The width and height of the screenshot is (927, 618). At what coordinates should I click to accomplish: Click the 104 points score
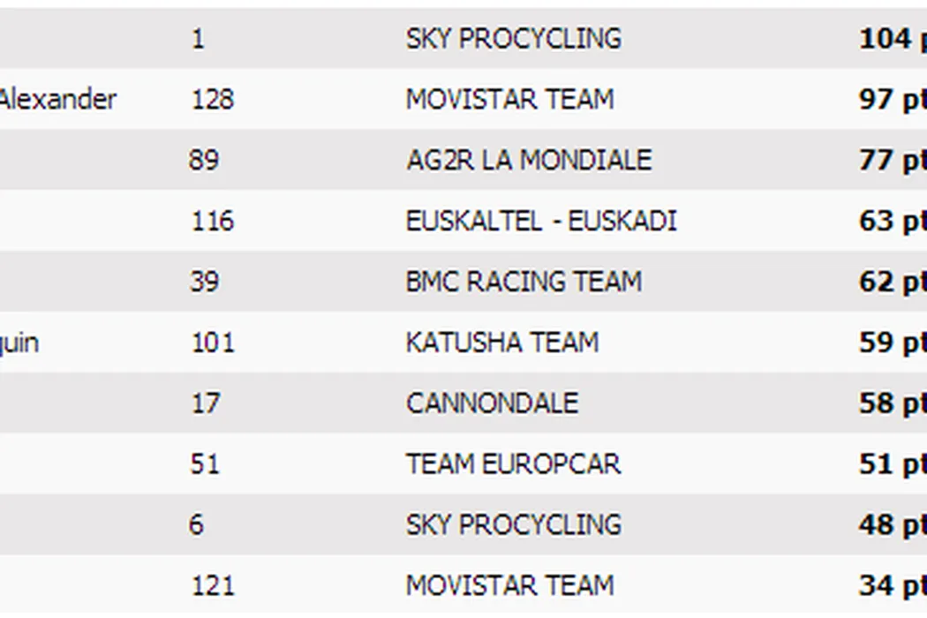point(892,39)
